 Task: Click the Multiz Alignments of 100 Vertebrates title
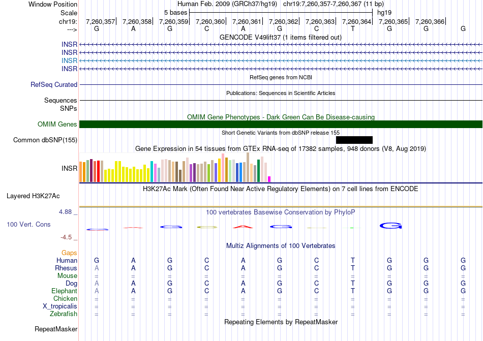281,245
